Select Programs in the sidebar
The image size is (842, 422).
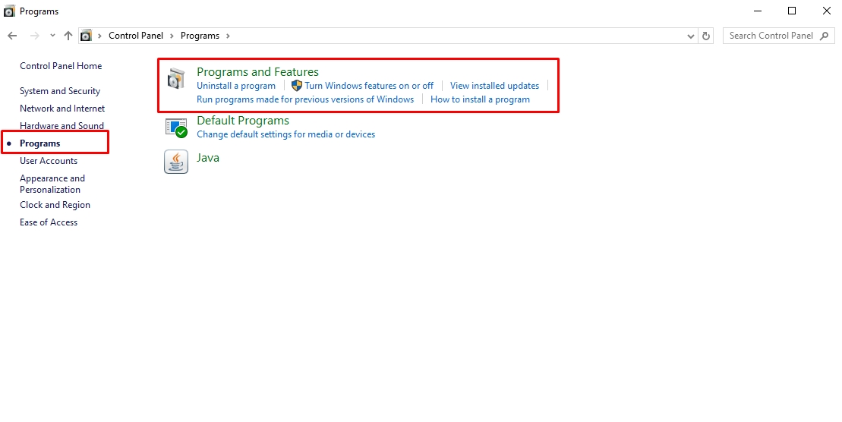[39, 143]
